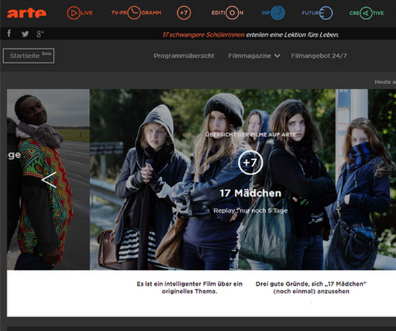Viewport: 396px width, 331px height.
Task: Share on Facebook icon
Action: point(9,33)
